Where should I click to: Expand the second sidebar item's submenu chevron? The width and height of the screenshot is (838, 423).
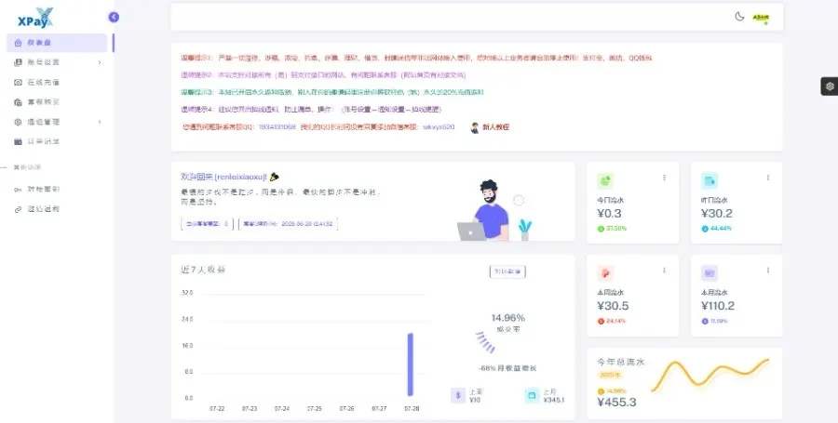pos(100,62)
